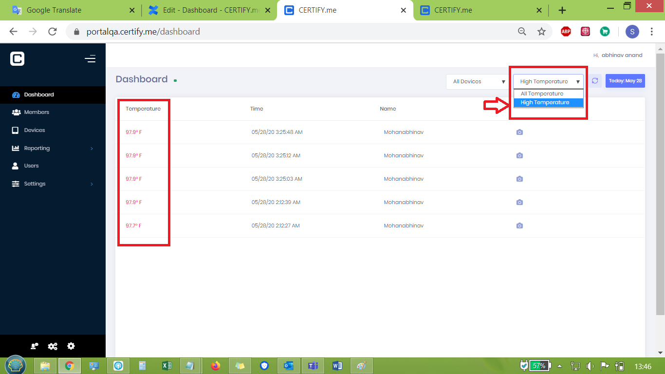The height and width of the screenshot is (374, 665).
Task: Close the Google Translate tab
Action: click(x=132, y=10)
